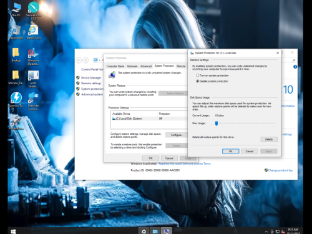The width and height of the screenshot is (312, 234).
Task: Click the network tray icon
Action: [x=278, y=232]
